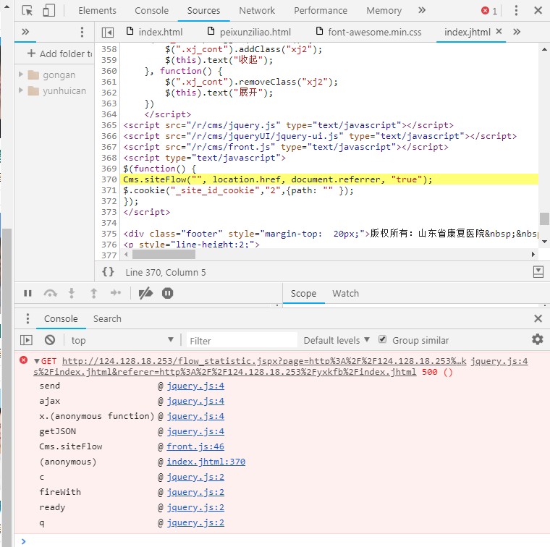Pause script execution in debugger
This screenshot has width=550, height=547.
[27, 293]
